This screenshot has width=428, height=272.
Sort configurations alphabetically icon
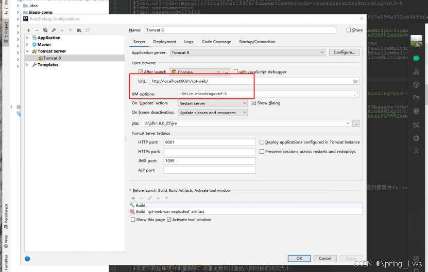pos(87,30)
